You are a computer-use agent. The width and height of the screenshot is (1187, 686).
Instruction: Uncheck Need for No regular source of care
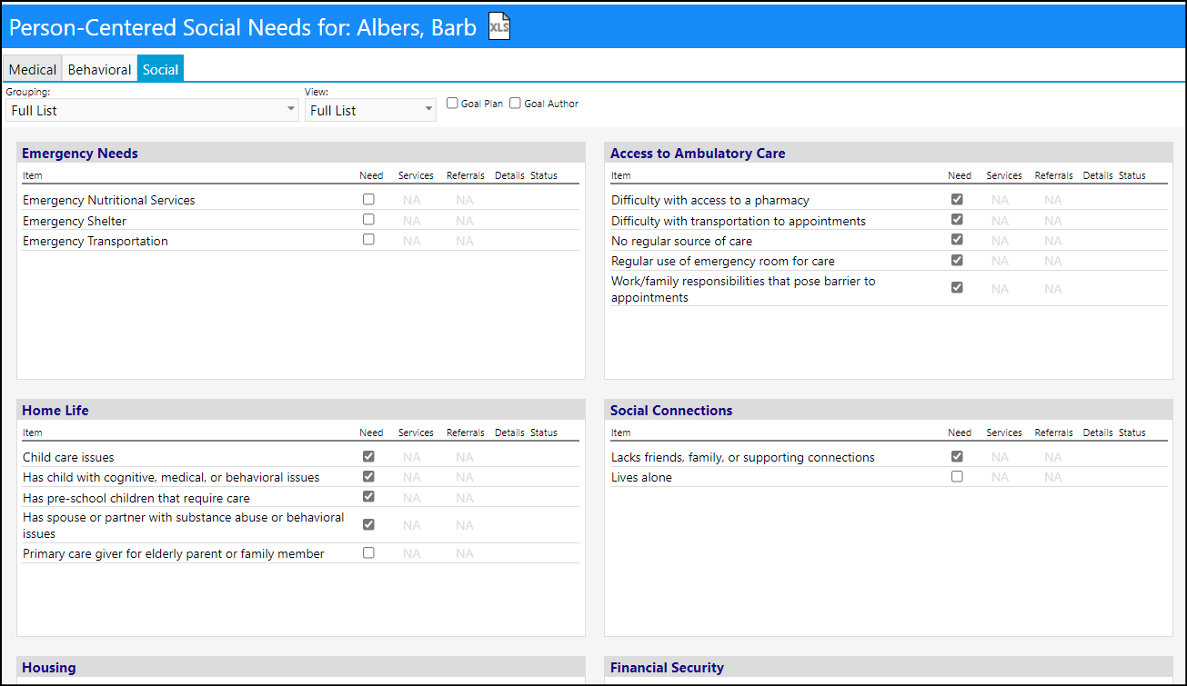coord(957,239)
